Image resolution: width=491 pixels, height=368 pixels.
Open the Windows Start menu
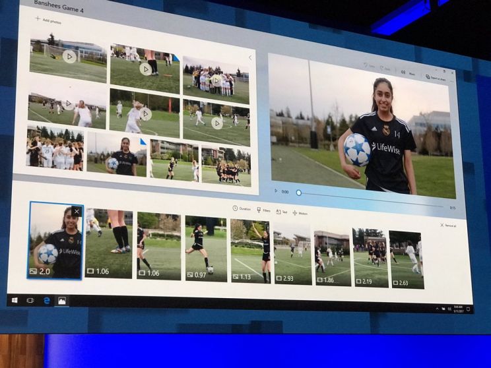tap(15, 300)
